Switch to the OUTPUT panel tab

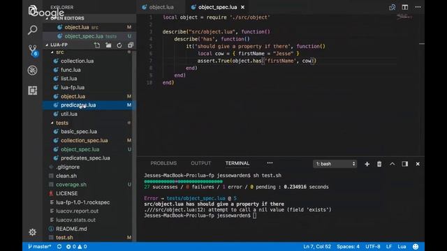pyautogui.click(x=201, y=163)
